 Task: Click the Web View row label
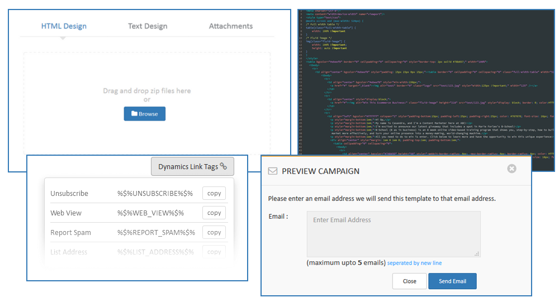pos(66,213)
